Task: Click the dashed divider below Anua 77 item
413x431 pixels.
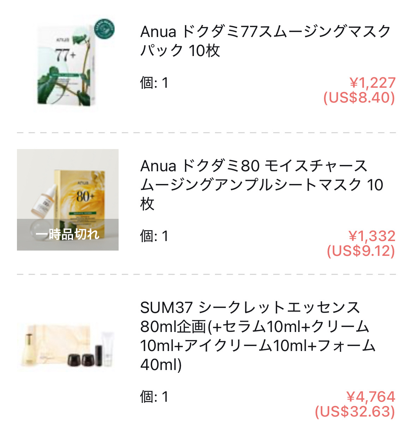Action: click(x=206, y=133)
